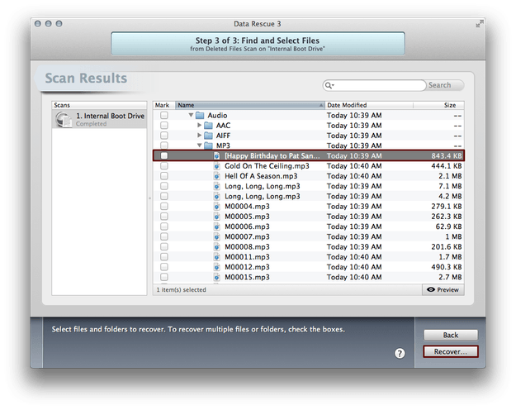Collapse the Audio folder triangle

pos(191,116)
